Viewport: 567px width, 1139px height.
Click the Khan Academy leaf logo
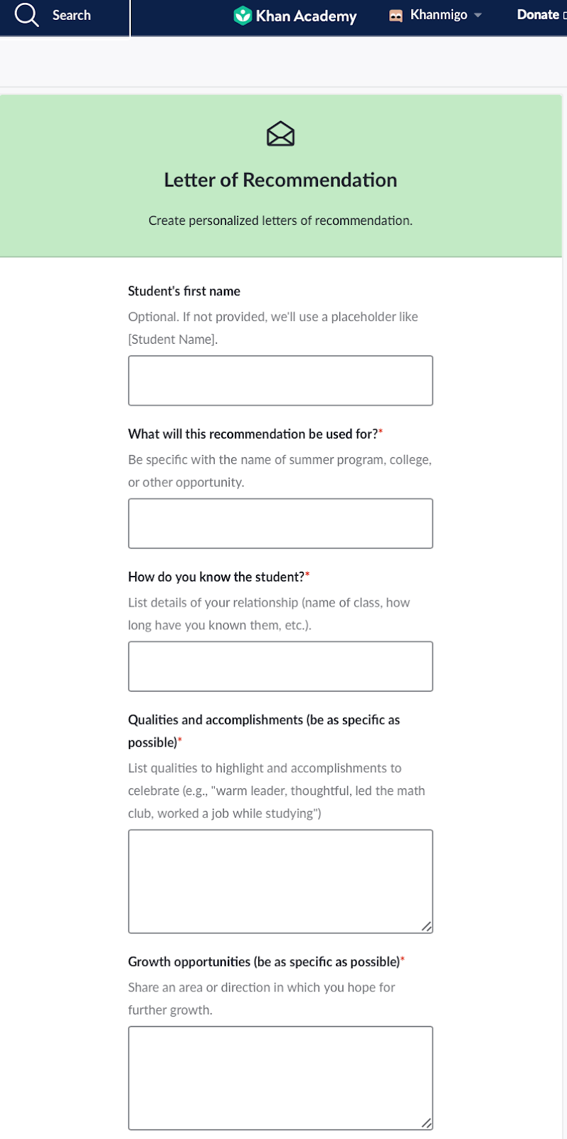(243, 15)
